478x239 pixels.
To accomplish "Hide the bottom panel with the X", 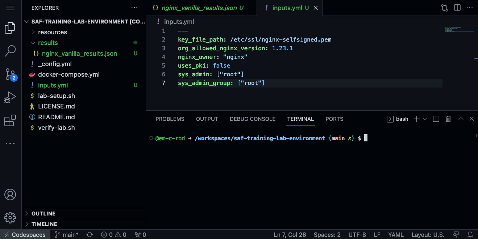I will pos(471,119).
